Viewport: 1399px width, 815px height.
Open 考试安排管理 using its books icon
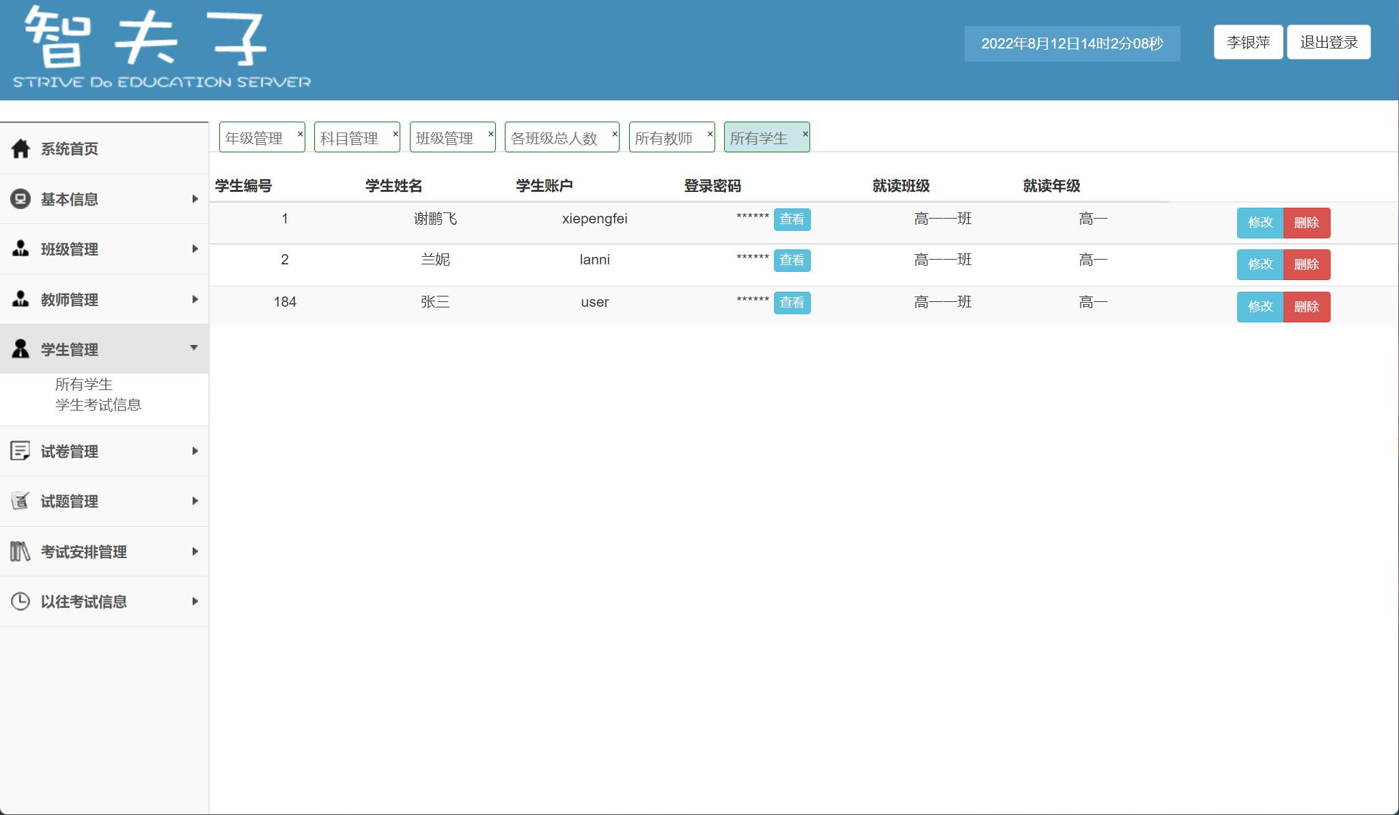click(x=20, y=551)
